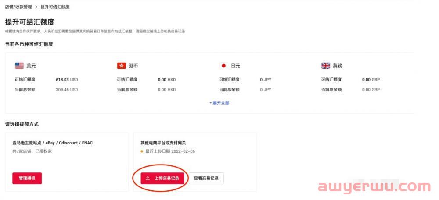Click the breadcrumb chevron separator
Screen dimensions: 439x200
click(x=36, y=7)
